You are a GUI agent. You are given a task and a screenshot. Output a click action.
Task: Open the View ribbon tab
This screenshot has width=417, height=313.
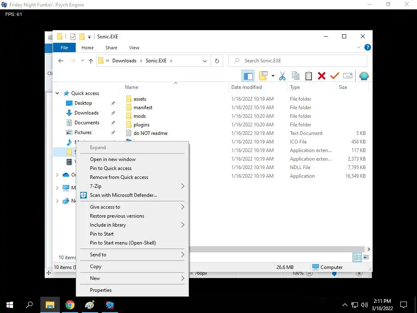point(134,48)
